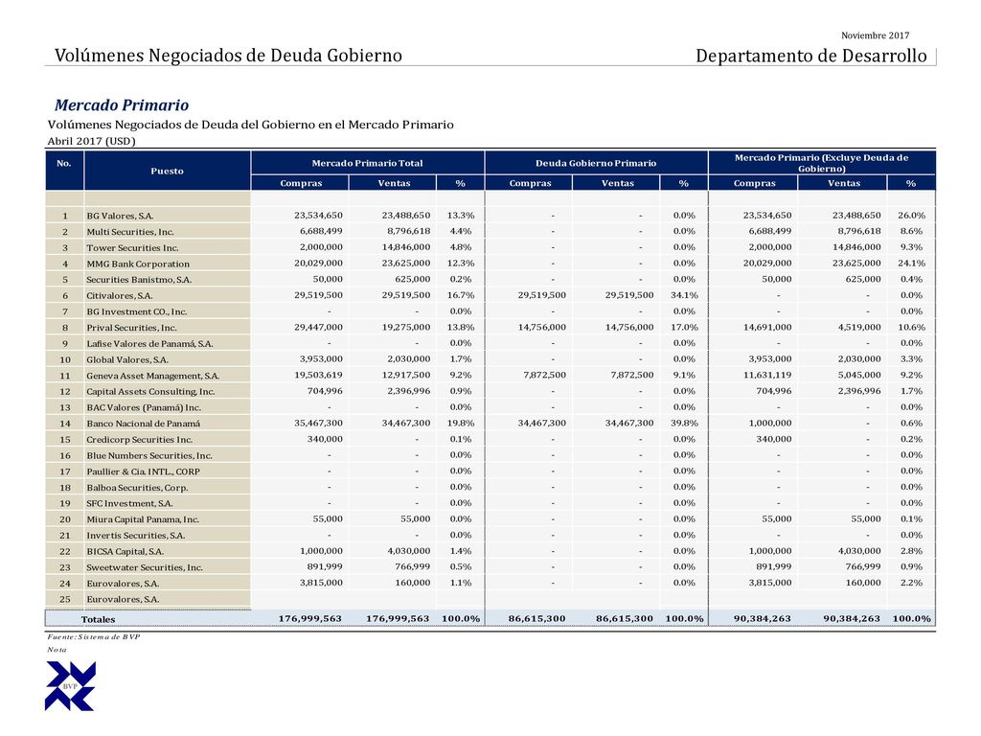Select the 16.7% cell for Citivalores
Image resolution: width=981 pixels, height=736 pixels.
(x=461, y=295)
